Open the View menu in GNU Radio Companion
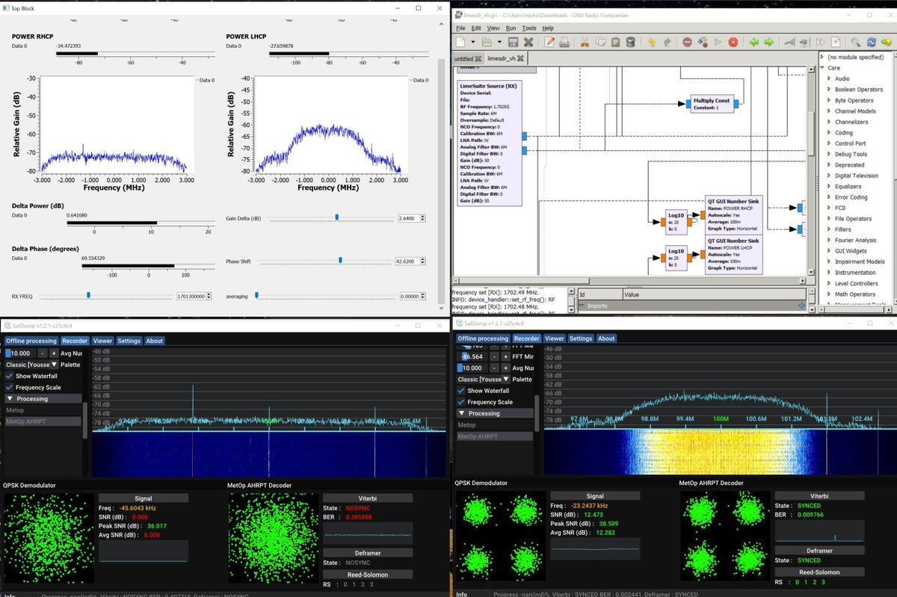The width and height of the screenshot is (897, 597). (493, 28)
